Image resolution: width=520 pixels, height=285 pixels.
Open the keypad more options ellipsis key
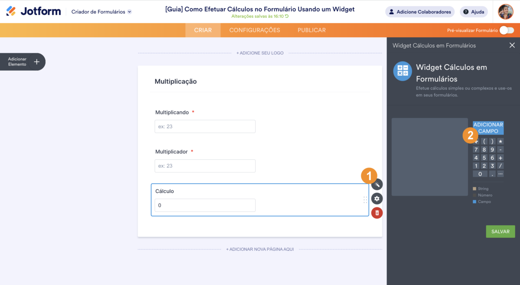[x=500, y=174]
